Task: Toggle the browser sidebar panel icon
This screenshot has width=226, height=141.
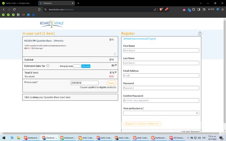Action: [x=198, y=10]
